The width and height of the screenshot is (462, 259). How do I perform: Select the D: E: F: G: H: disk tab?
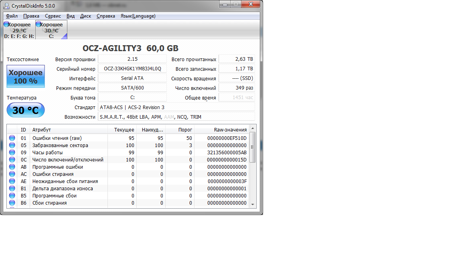pyautogui.click(x=19, y=30)
